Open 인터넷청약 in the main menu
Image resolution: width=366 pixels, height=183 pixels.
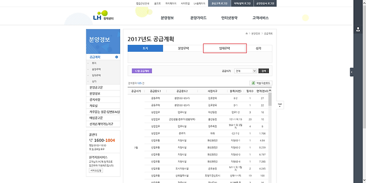(229, 18)
